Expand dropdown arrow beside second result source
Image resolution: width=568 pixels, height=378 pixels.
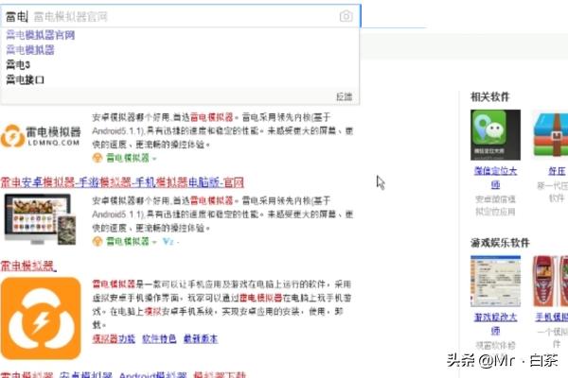click(154, 242)
